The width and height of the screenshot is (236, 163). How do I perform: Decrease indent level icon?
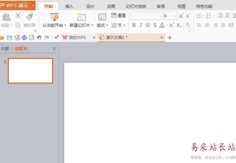click(x=221, y=15)
